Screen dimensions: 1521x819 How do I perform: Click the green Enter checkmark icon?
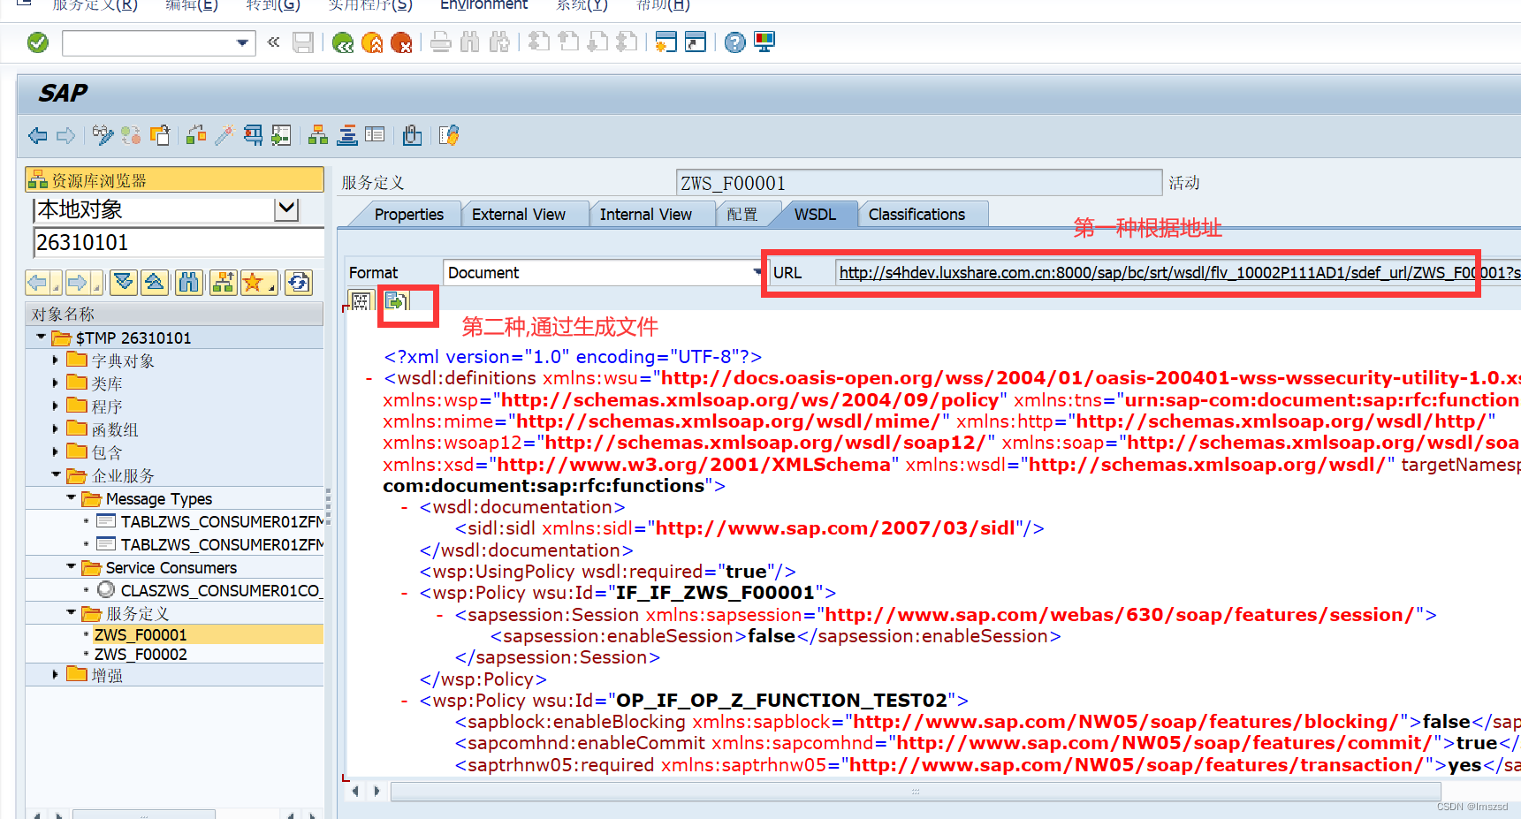click(x=38, y=42)
